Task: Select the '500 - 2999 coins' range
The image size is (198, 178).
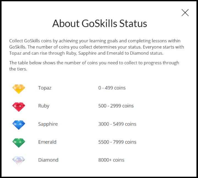Action: coord(116,106)
